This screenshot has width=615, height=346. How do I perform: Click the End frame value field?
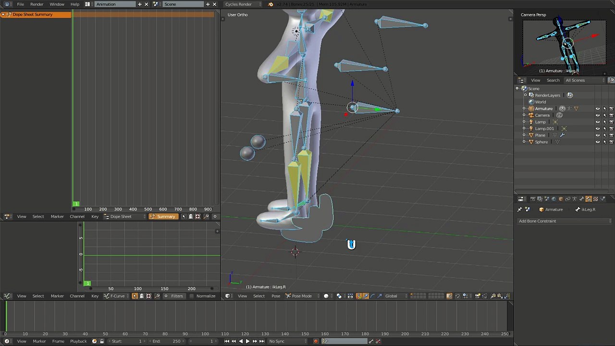click(166, 341)
